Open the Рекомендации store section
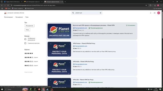This screenshot has height=91, width=163. coord(8,17)
